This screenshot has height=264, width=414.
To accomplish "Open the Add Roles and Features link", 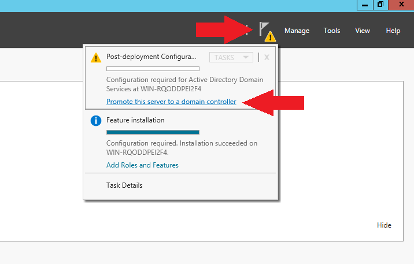I will coord(142,165).
